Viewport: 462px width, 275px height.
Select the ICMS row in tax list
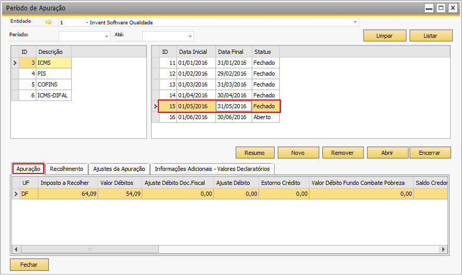point(45,63)
